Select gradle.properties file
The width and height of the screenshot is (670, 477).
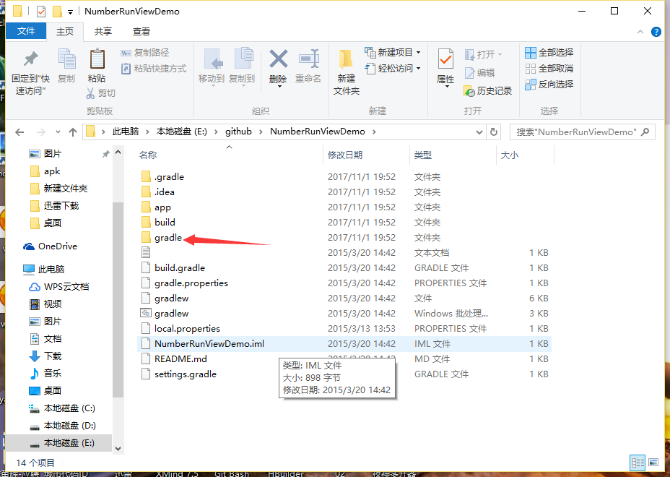coord(191,283)
